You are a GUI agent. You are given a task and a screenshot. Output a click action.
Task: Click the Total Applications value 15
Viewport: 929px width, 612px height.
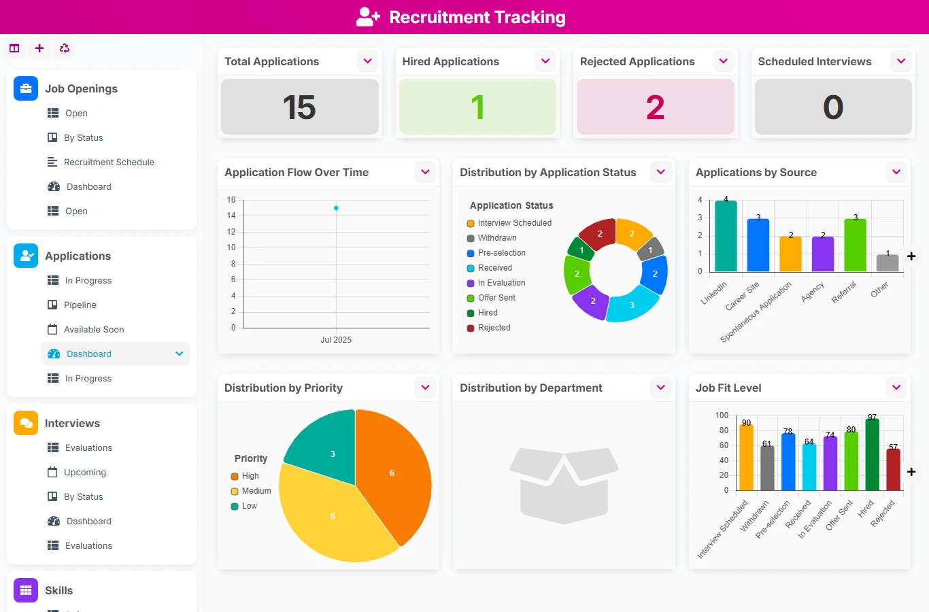(300, 107)
